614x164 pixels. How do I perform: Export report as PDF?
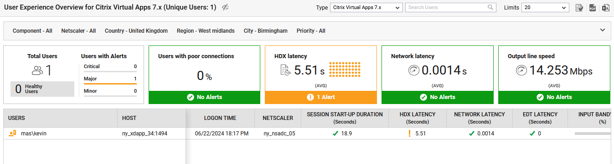coord(593,8)
